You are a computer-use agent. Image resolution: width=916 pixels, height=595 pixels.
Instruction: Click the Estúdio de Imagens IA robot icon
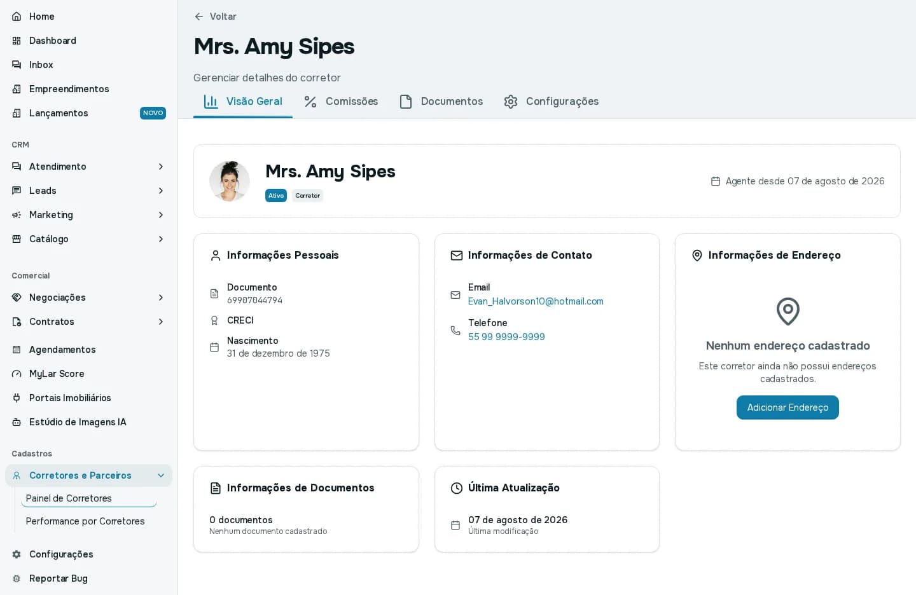tap(17, 422)
